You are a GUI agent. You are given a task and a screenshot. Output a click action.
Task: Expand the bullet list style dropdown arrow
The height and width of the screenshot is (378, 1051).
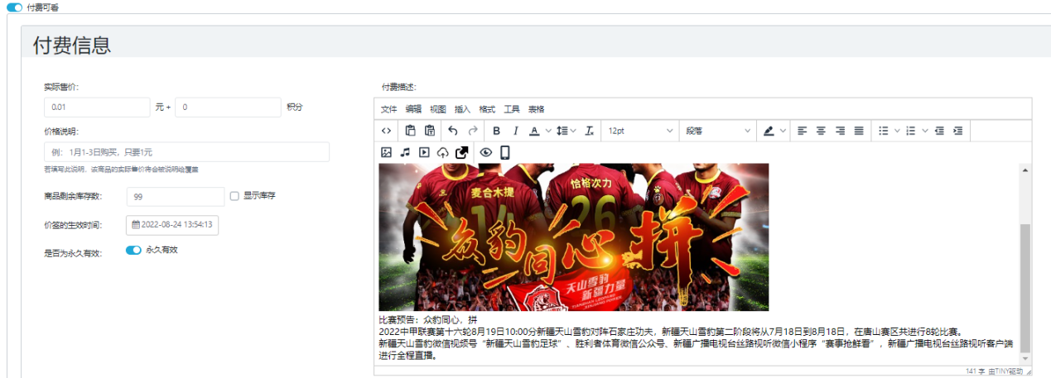point(897,131)
